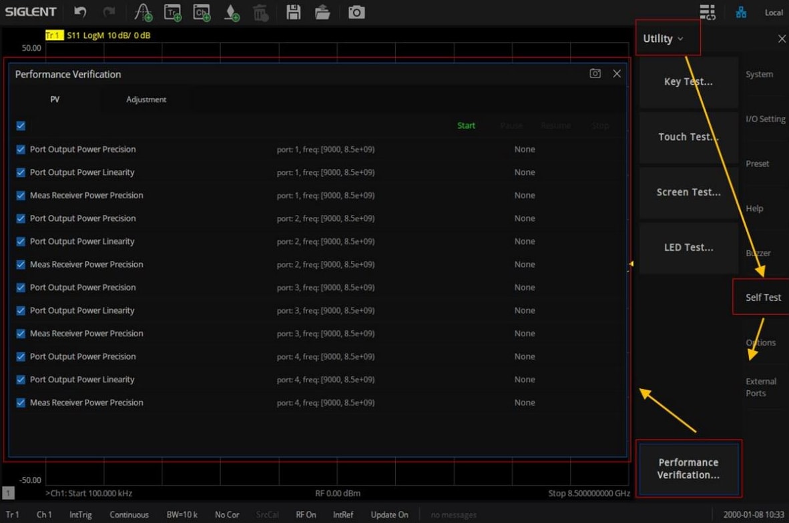789x523 pixels.
Task: Uncheck Meas Receiver Power Precision for port 3
Action: point(21,334)
